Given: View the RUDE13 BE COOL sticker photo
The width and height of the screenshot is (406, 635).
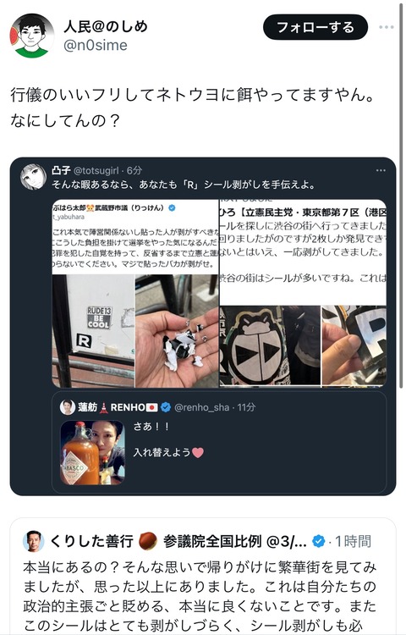Looking at the screenshot, I should coord(93,331).
